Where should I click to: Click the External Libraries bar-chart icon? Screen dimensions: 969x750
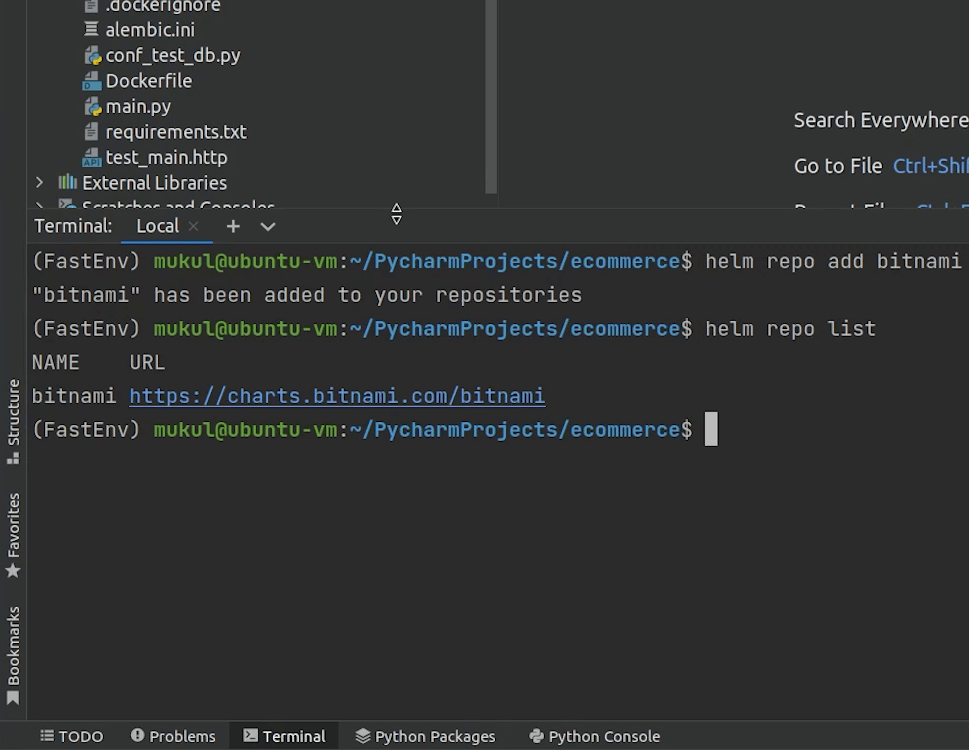click(x=67, y=182)
